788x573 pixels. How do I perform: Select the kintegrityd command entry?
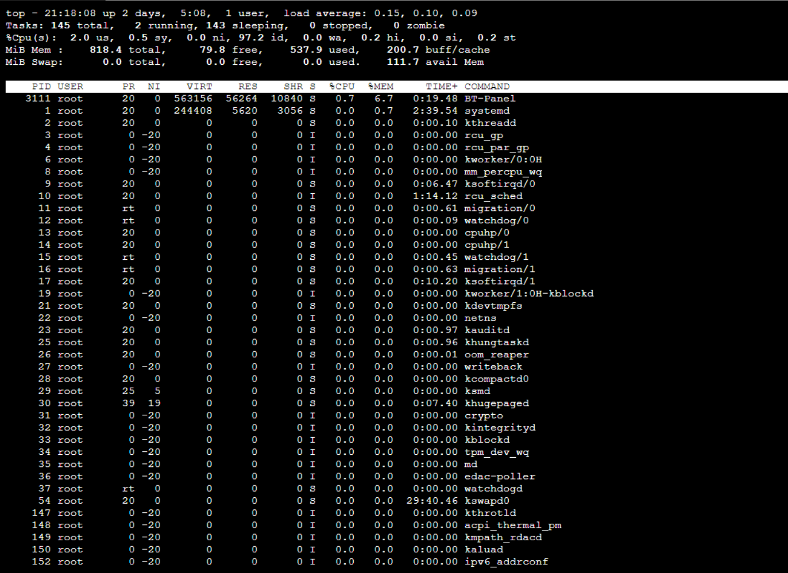coord(500,428)
